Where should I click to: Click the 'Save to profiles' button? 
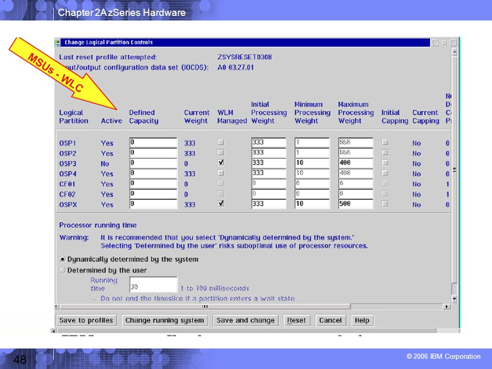pos(86,320)
